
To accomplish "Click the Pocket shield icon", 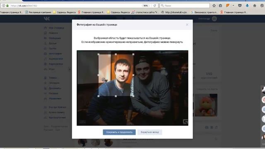I will point(240,5).
